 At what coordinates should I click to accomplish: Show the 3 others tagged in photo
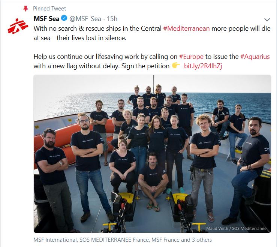(202, 240)
